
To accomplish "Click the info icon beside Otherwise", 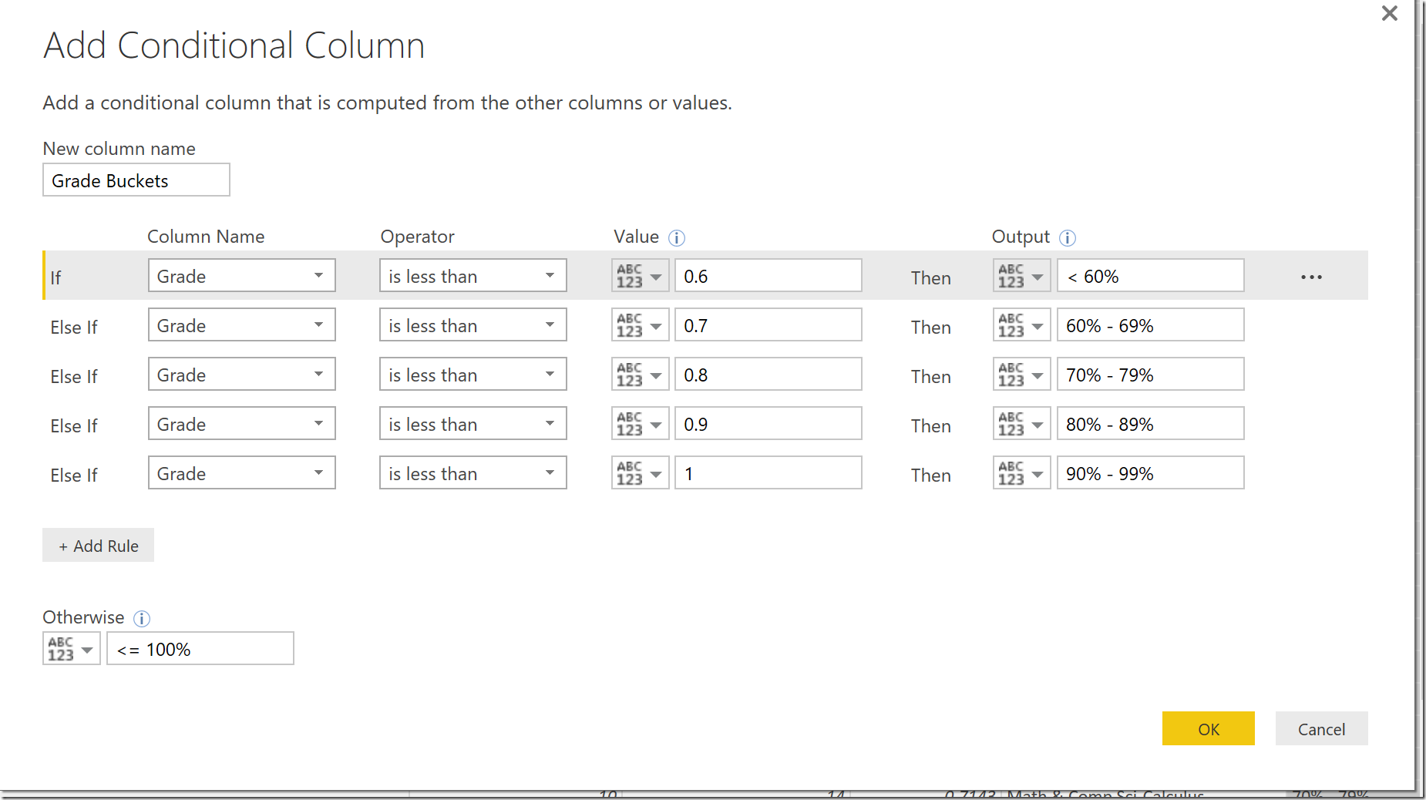I will coord(142,619).
